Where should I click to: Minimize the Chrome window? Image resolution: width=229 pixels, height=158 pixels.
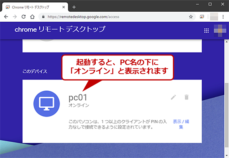pos(198,4)
